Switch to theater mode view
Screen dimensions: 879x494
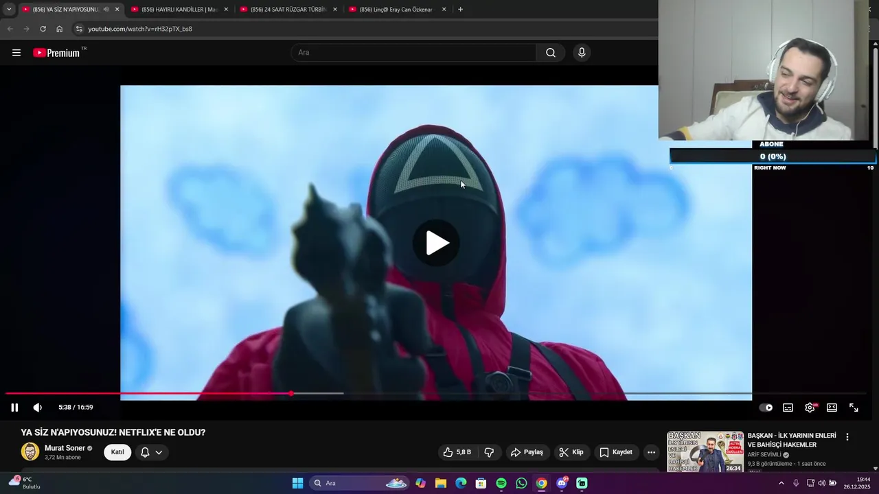pos(832,408)
